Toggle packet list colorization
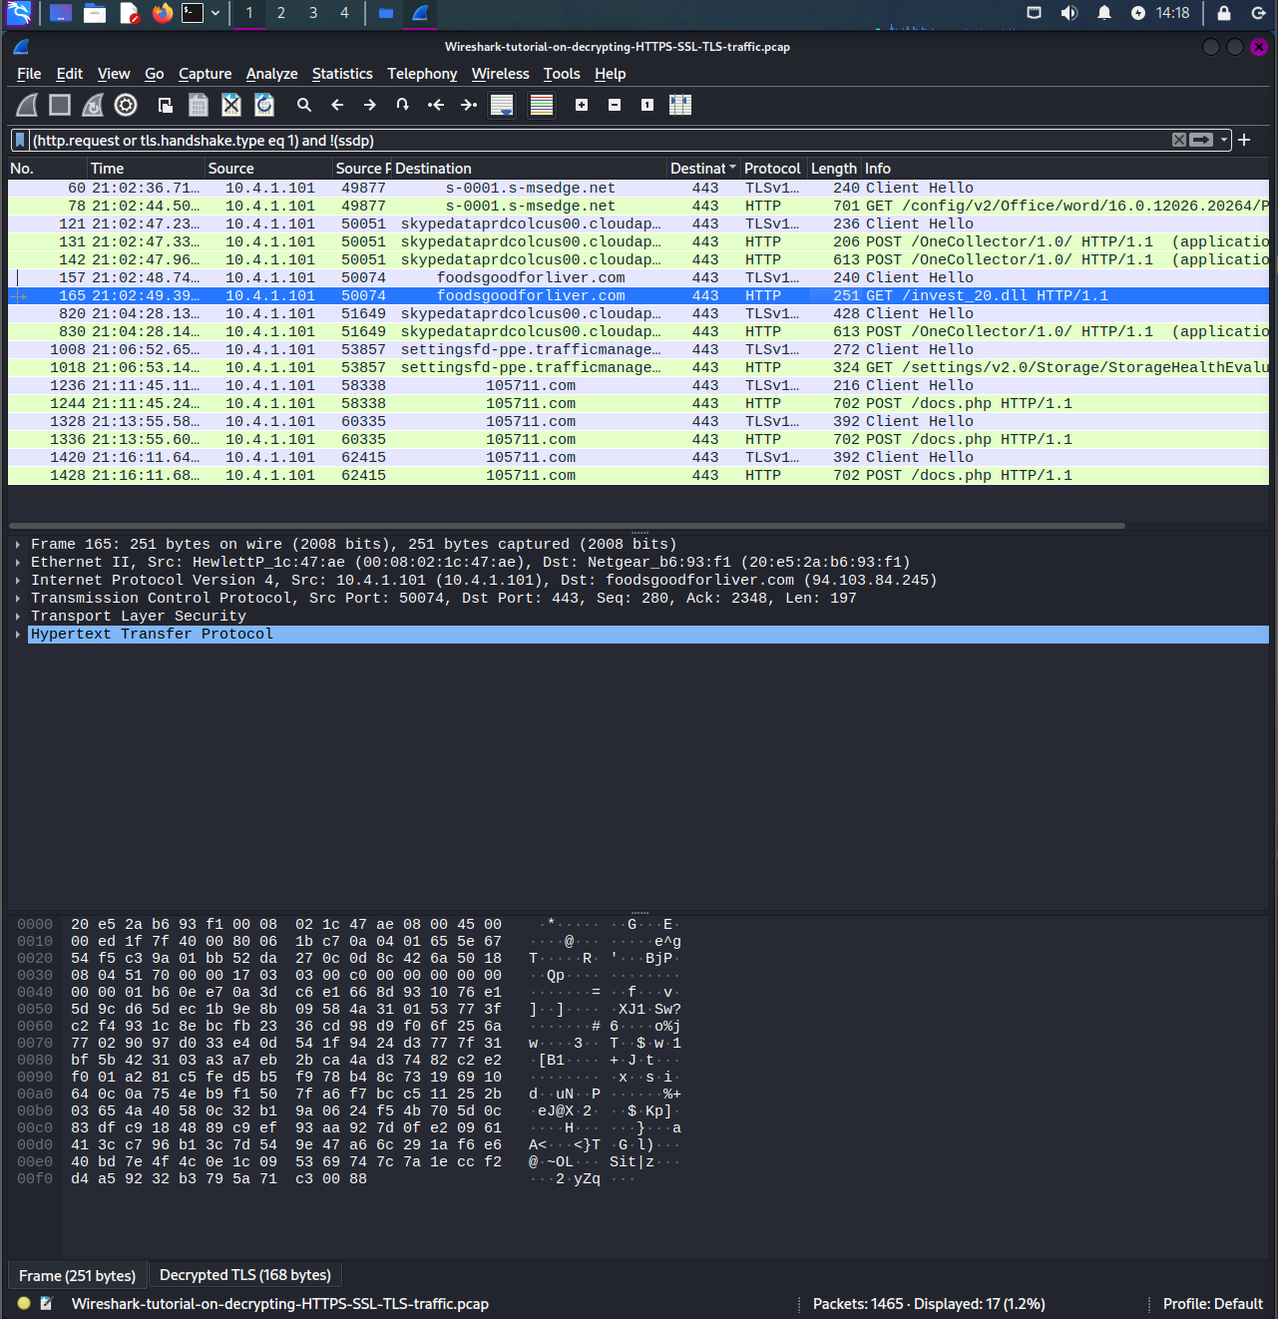Screen dimensions: 1278x1319 [542, 105]
